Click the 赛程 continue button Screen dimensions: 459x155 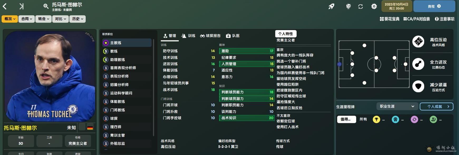click(434, 6)
